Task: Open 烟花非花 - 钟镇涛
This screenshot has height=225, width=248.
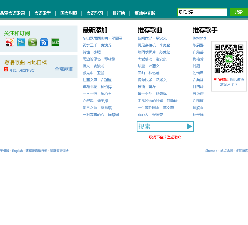Action: [x=97, y=87]
